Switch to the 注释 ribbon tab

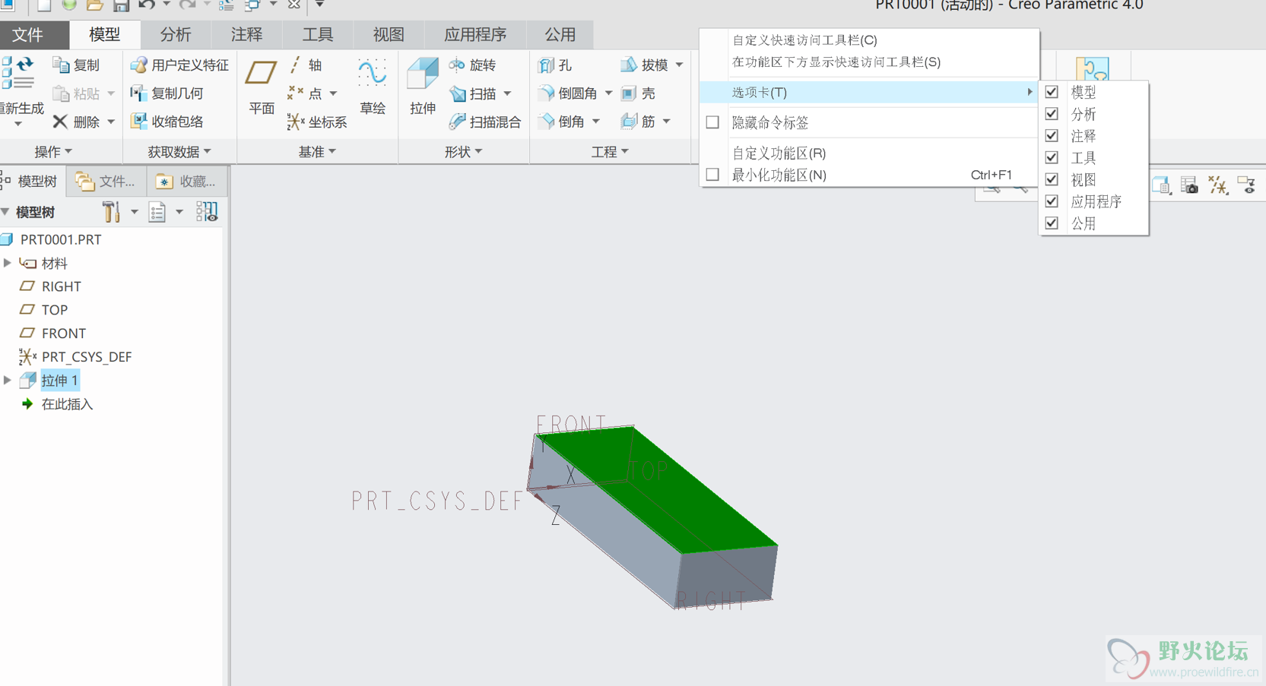point(246,35)
